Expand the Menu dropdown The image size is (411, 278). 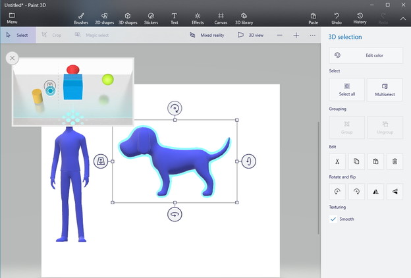[12, 18]
